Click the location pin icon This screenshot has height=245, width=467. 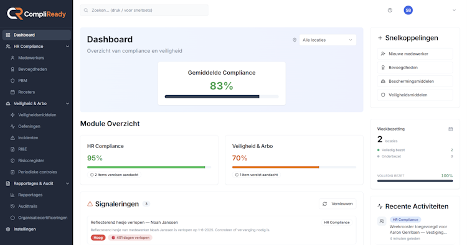coord(295,40)
